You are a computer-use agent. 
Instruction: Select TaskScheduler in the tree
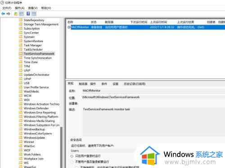[33, 49]
